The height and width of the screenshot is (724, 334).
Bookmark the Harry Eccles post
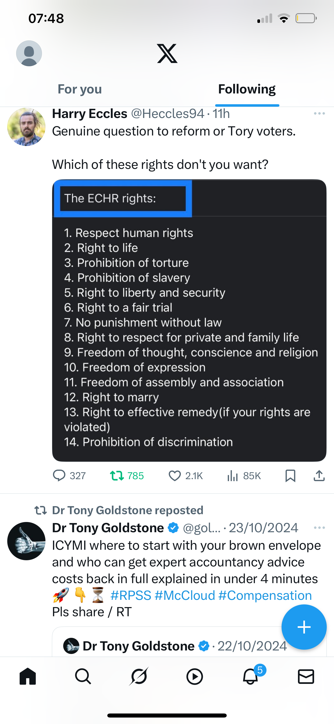290,476
